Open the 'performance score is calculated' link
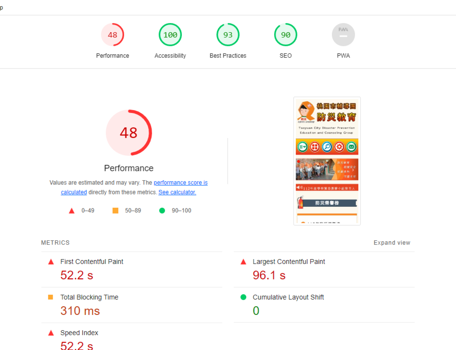The width and height of the screenshot is (456, 350). [180, 183]
